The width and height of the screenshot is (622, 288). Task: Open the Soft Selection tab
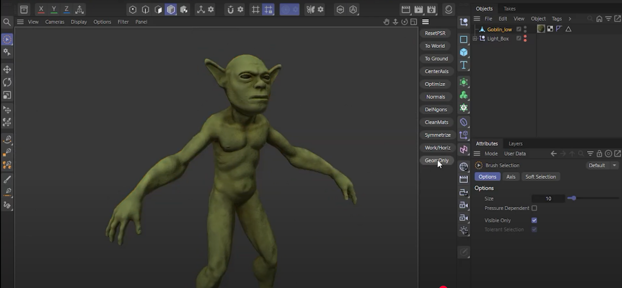point(541,177)
